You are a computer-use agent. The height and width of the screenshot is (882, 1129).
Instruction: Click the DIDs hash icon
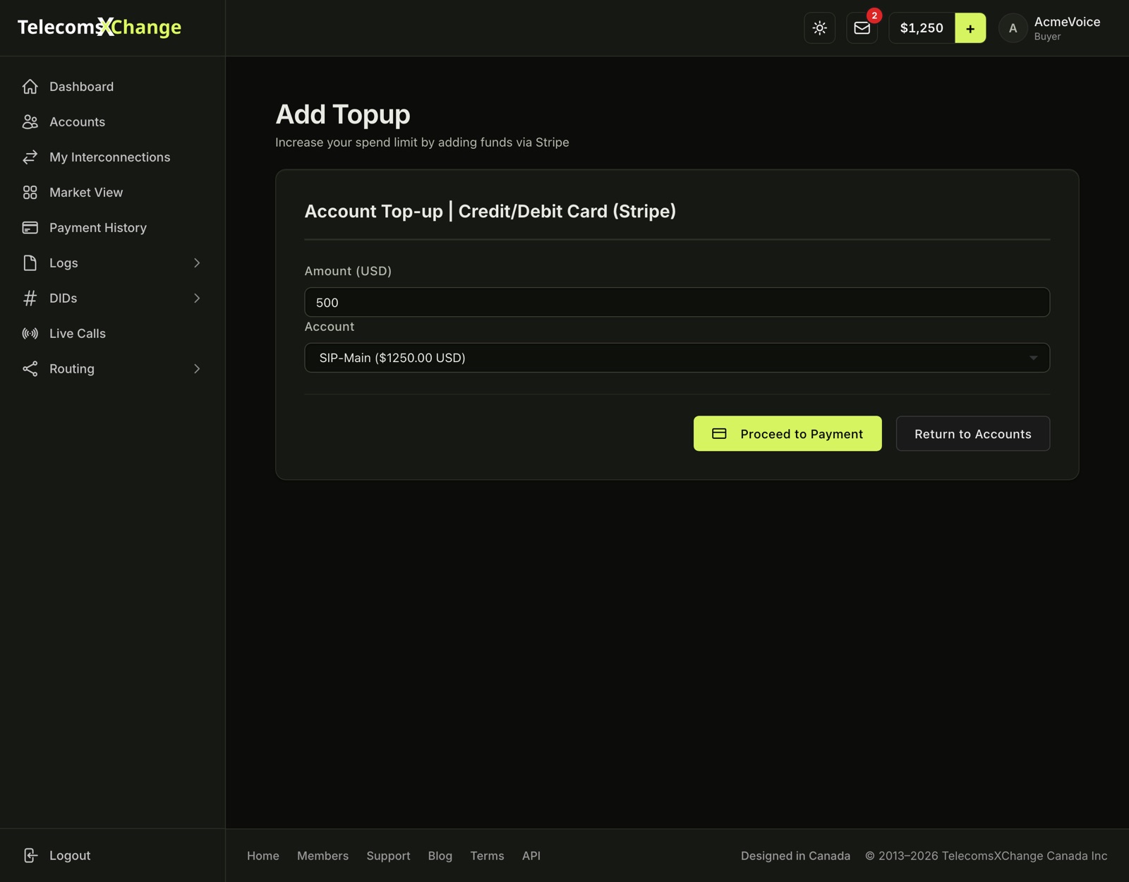(x=30, y=298)
